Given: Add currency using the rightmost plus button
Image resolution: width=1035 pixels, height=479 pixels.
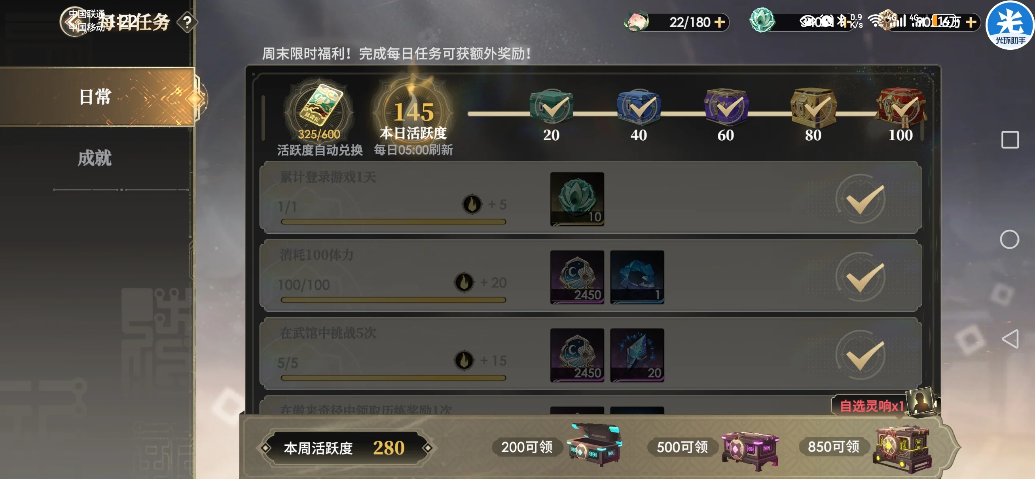Looking at the screenshot, I should click(x=971, y=22).
